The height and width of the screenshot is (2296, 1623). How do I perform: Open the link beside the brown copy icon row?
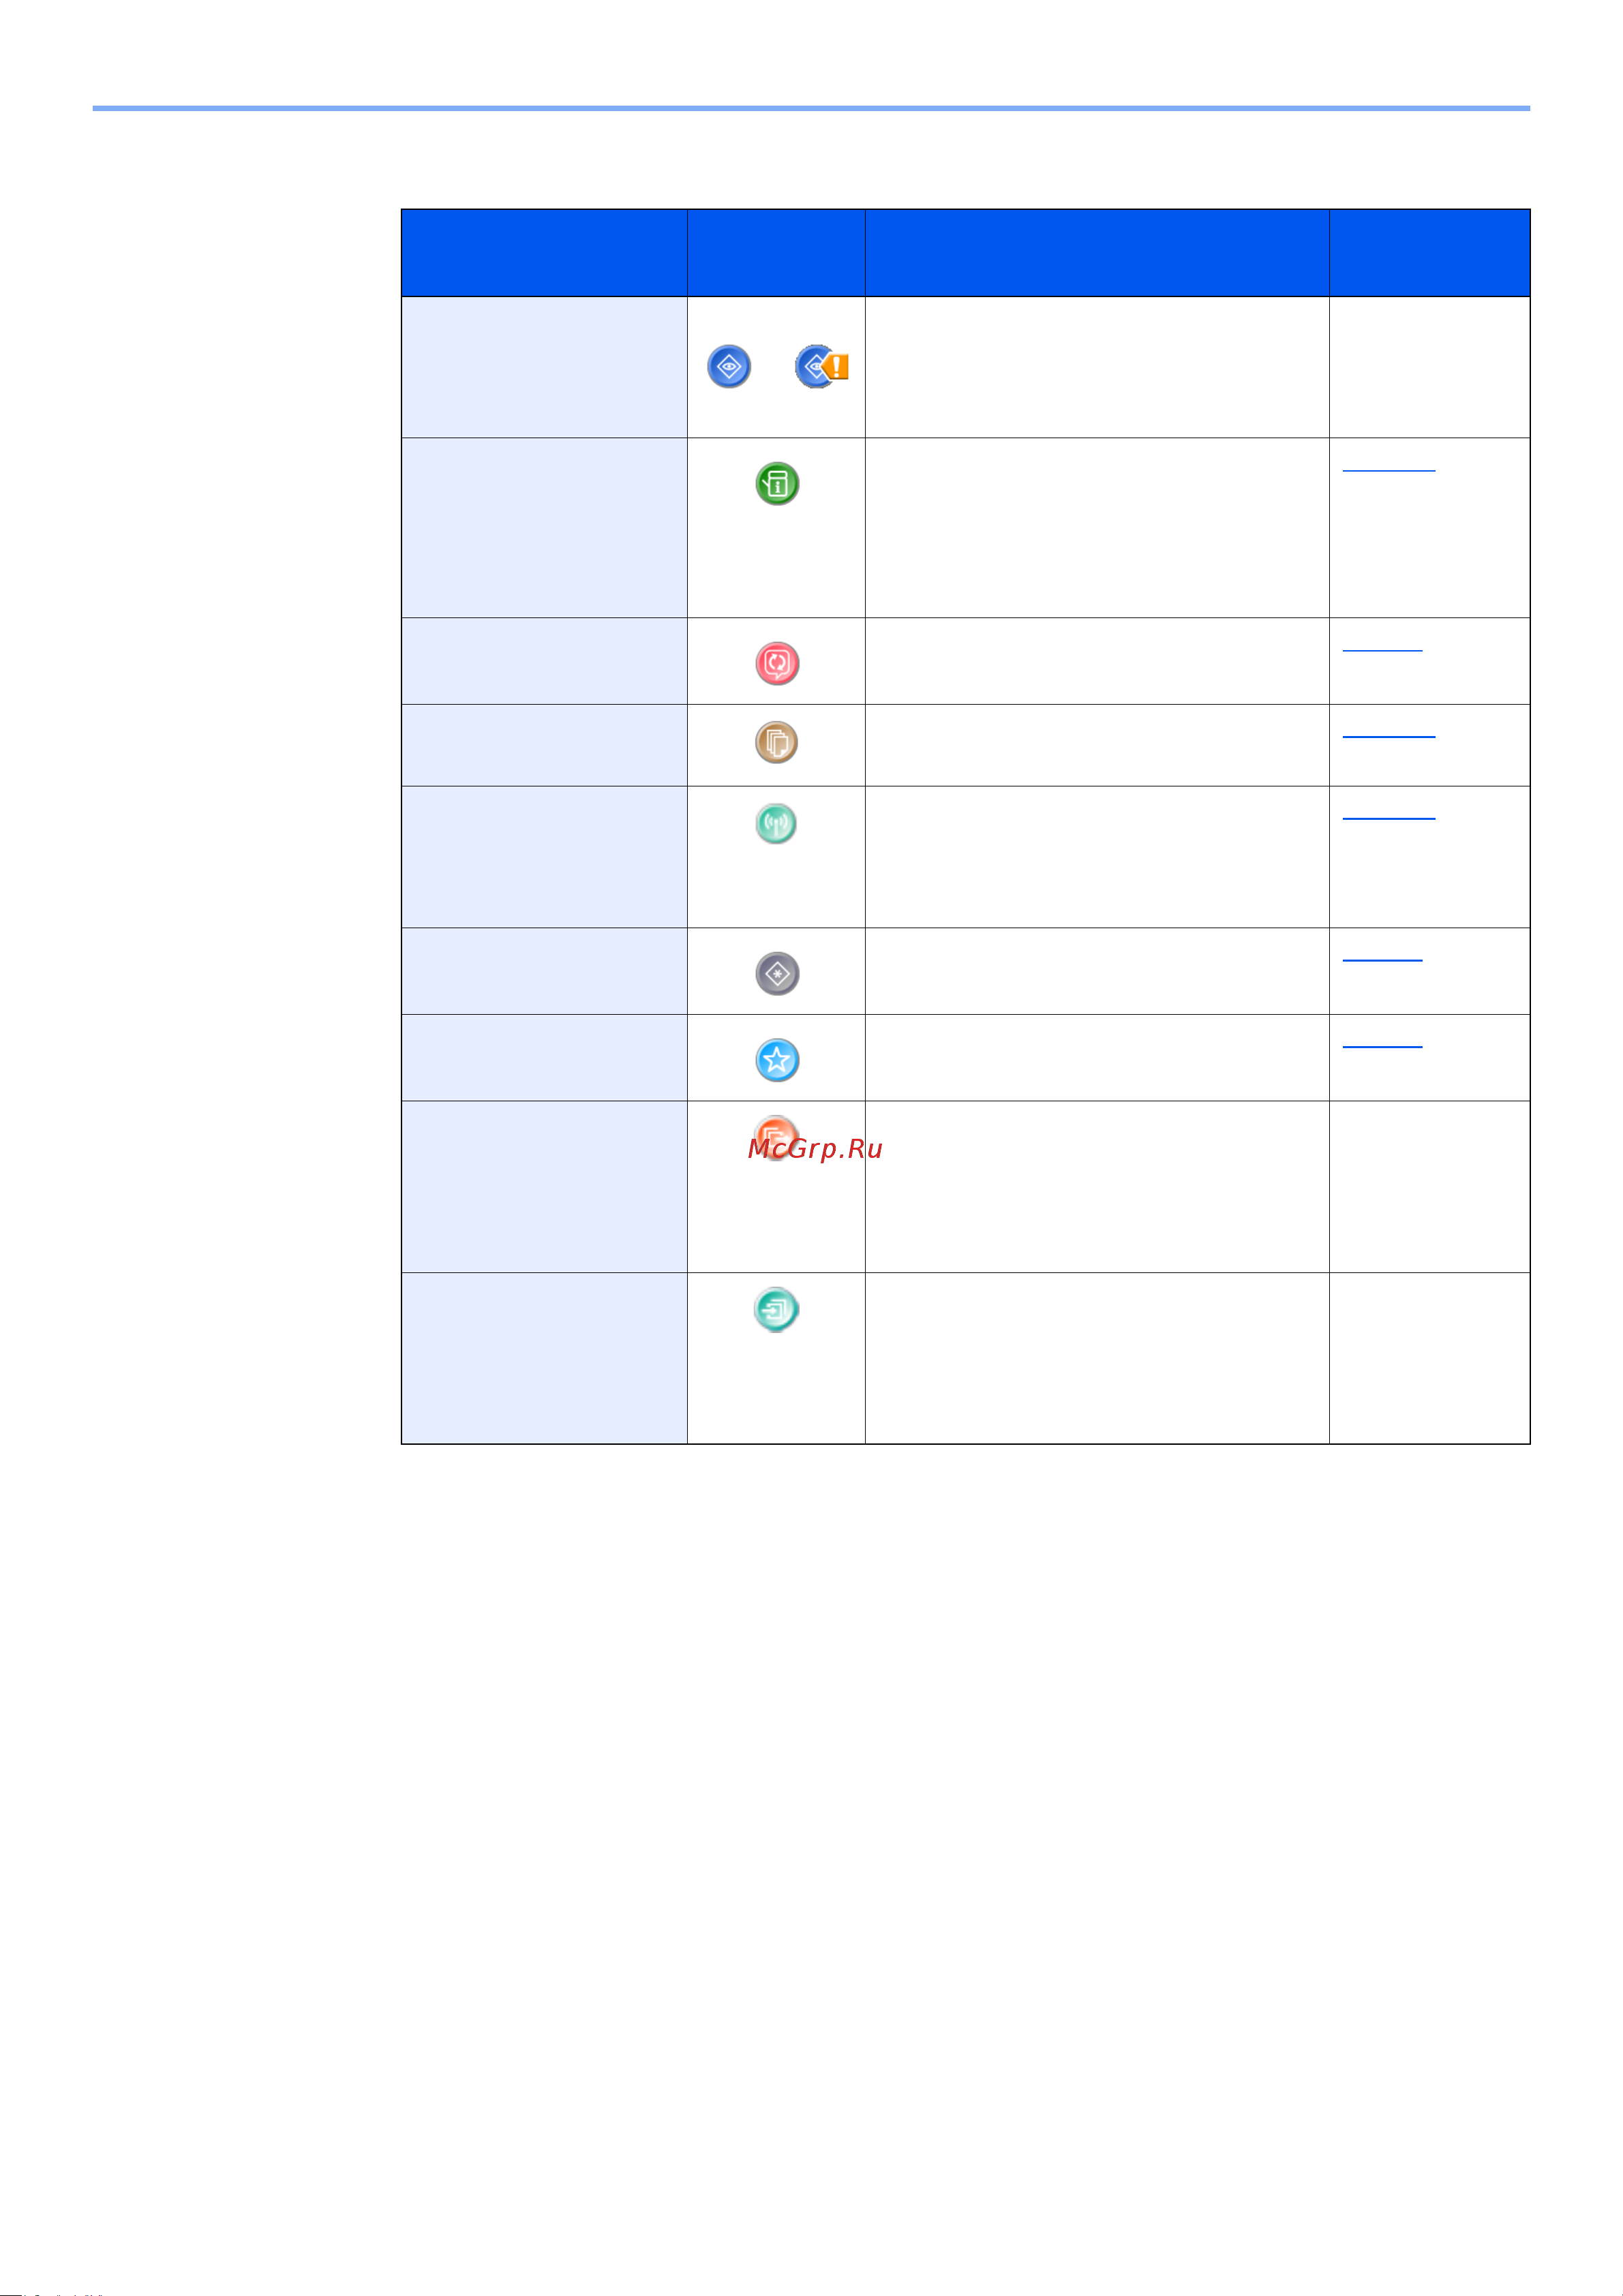point(1388,732)
